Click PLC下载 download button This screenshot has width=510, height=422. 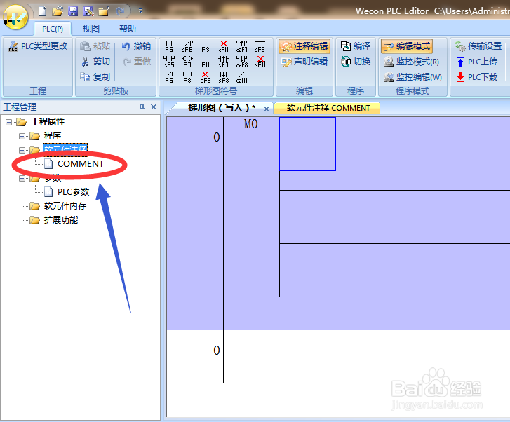(477, 77)
